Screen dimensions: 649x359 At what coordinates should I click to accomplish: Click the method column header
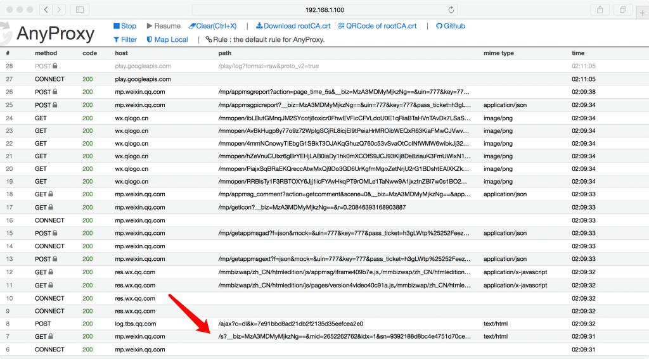(46, 53)
